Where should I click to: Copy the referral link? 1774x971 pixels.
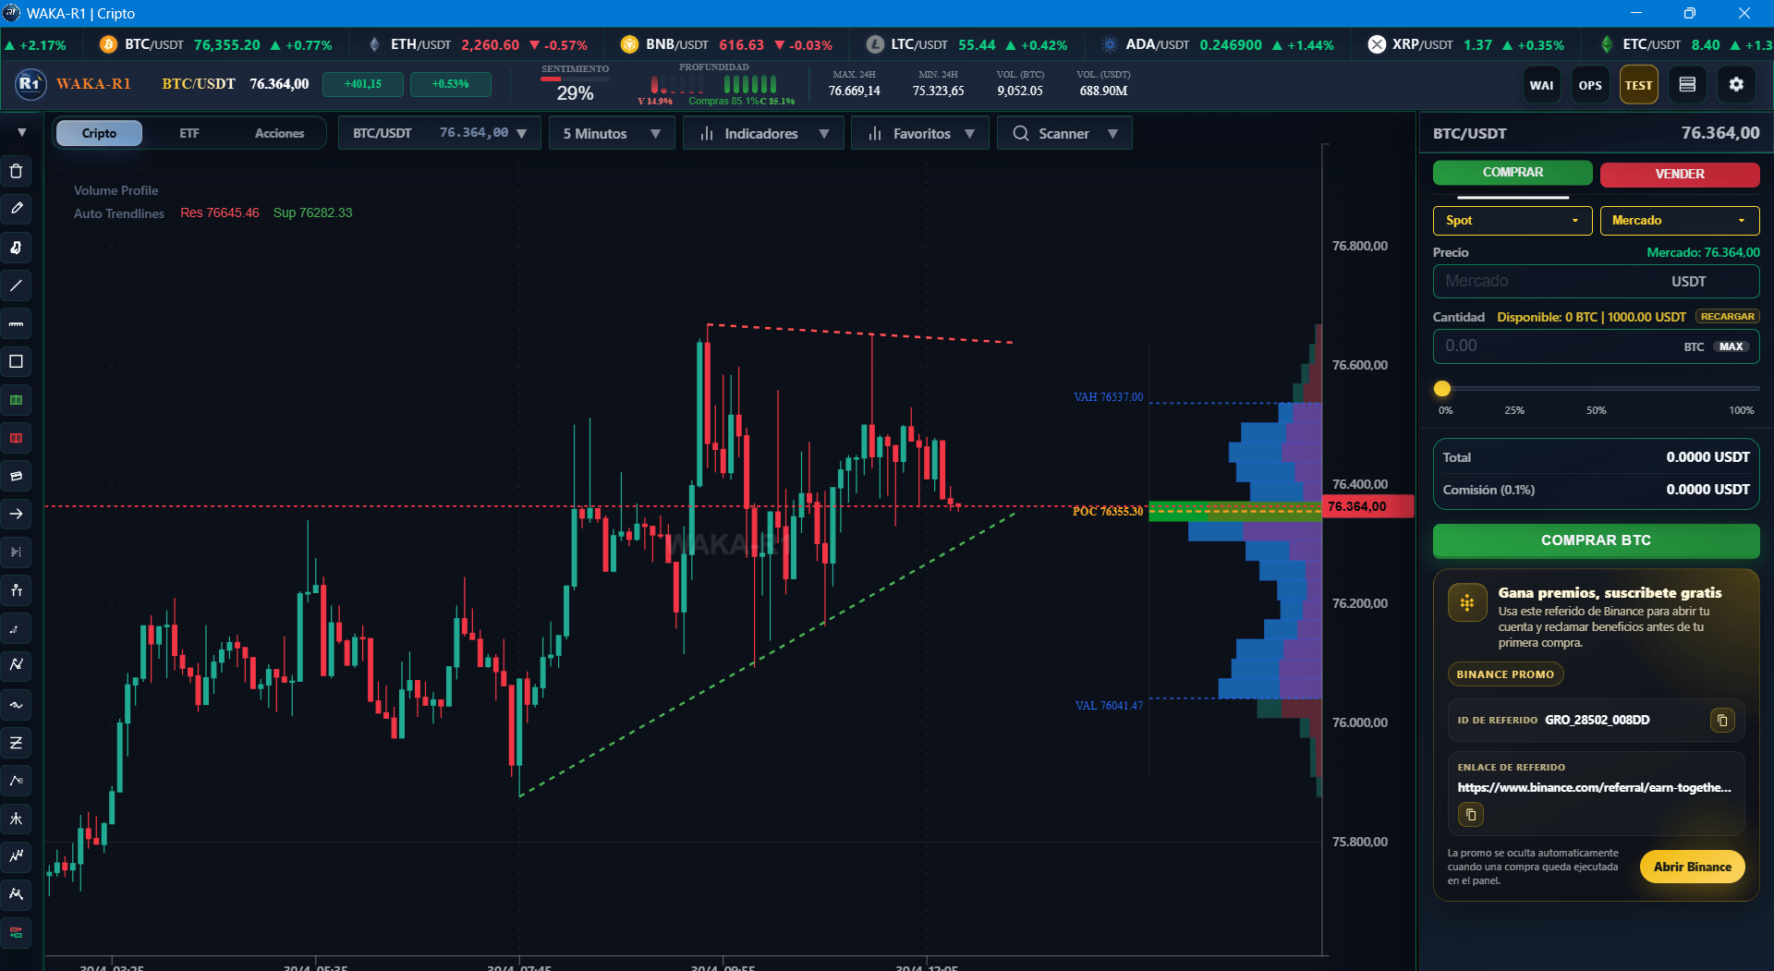1471,815
